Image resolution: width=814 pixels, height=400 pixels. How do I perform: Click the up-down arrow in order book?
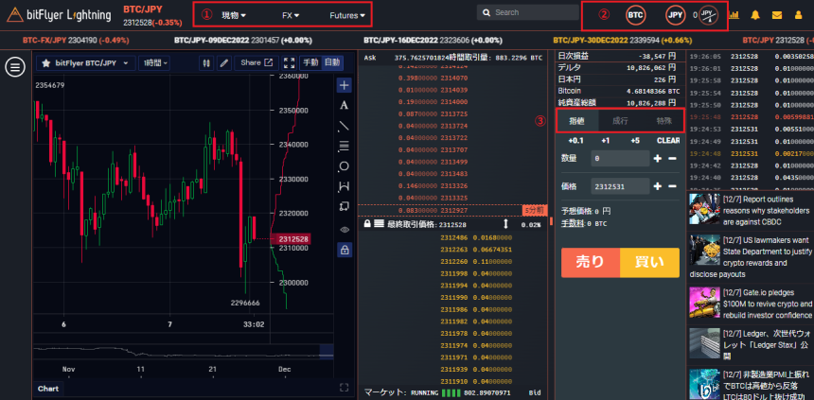coord(506,224)
